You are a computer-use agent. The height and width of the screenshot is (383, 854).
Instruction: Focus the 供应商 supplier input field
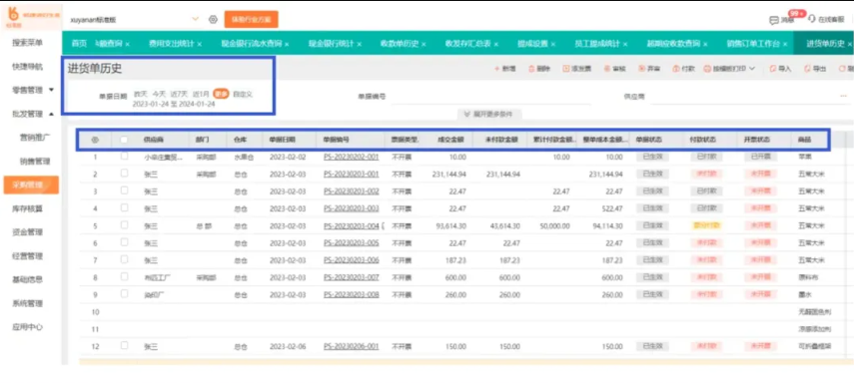[743, 97]
